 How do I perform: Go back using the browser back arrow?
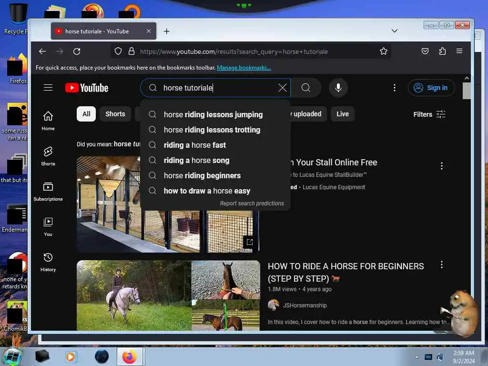pyautogui.click(x=42, y=51)
